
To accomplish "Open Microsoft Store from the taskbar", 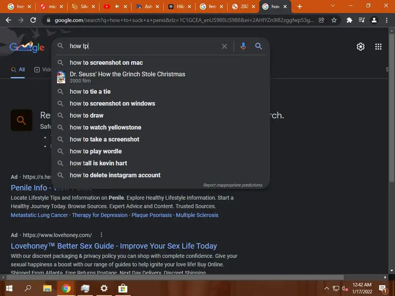I will click(x=123, y=288).
